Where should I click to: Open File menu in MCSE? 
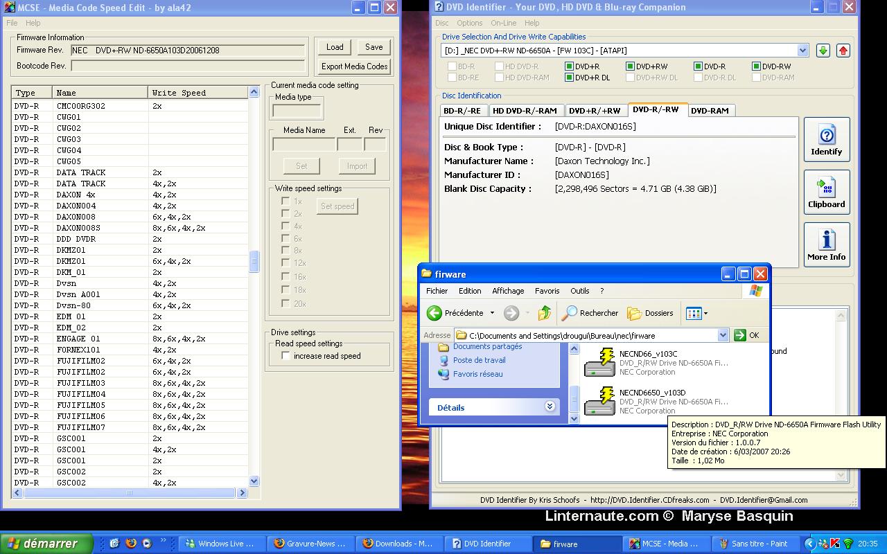pyautogui.click(x=12, y=23)
